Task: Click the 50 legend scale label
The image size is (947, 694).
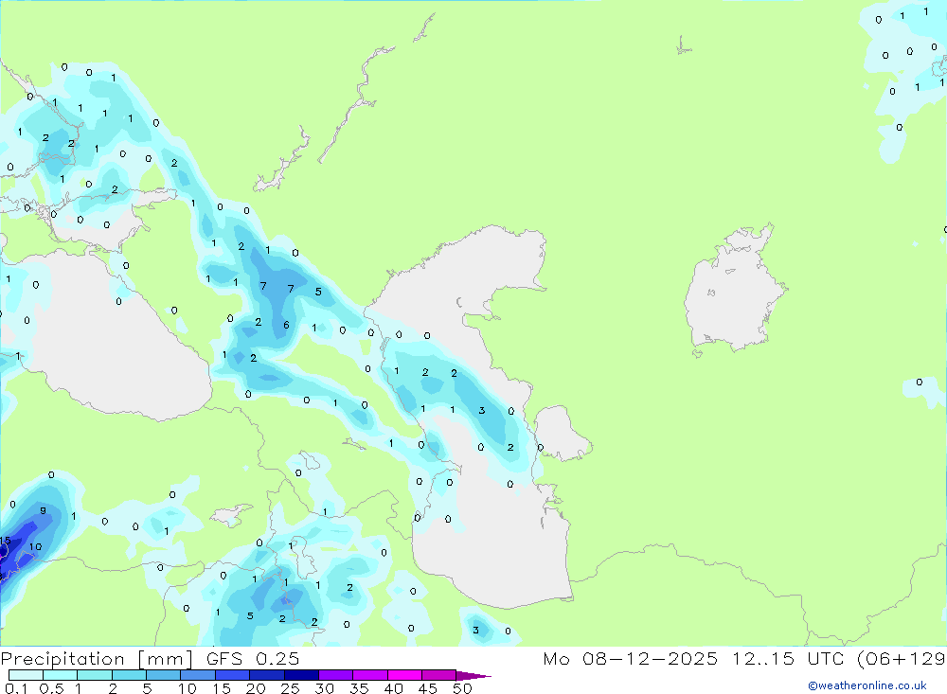Action: tap(462, 688)
